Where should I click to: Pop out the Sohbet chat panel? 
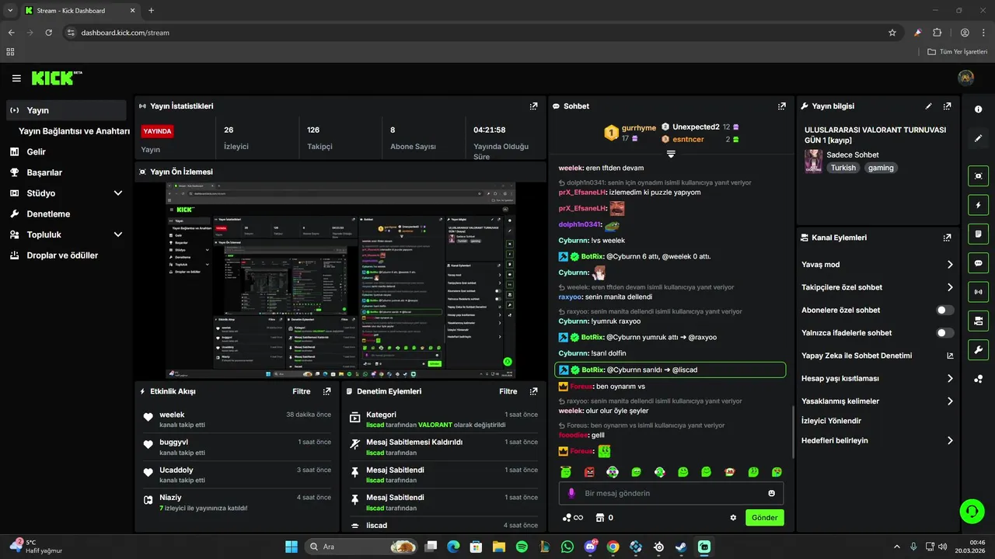tap(781, 106)
